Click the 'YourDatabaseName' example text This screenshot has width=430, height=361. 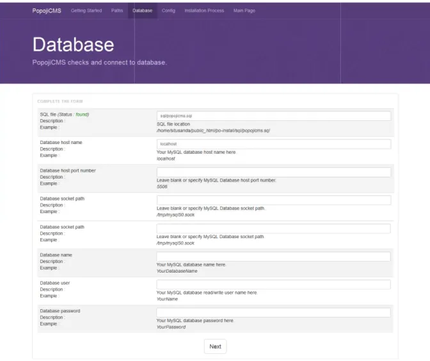pyautogui.click(x=177, y=271)
